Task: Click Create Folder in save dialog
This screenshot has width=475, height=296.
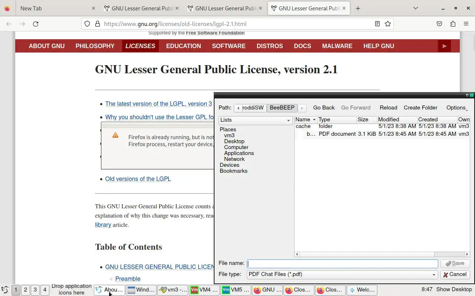Action: tap(420, 108)
